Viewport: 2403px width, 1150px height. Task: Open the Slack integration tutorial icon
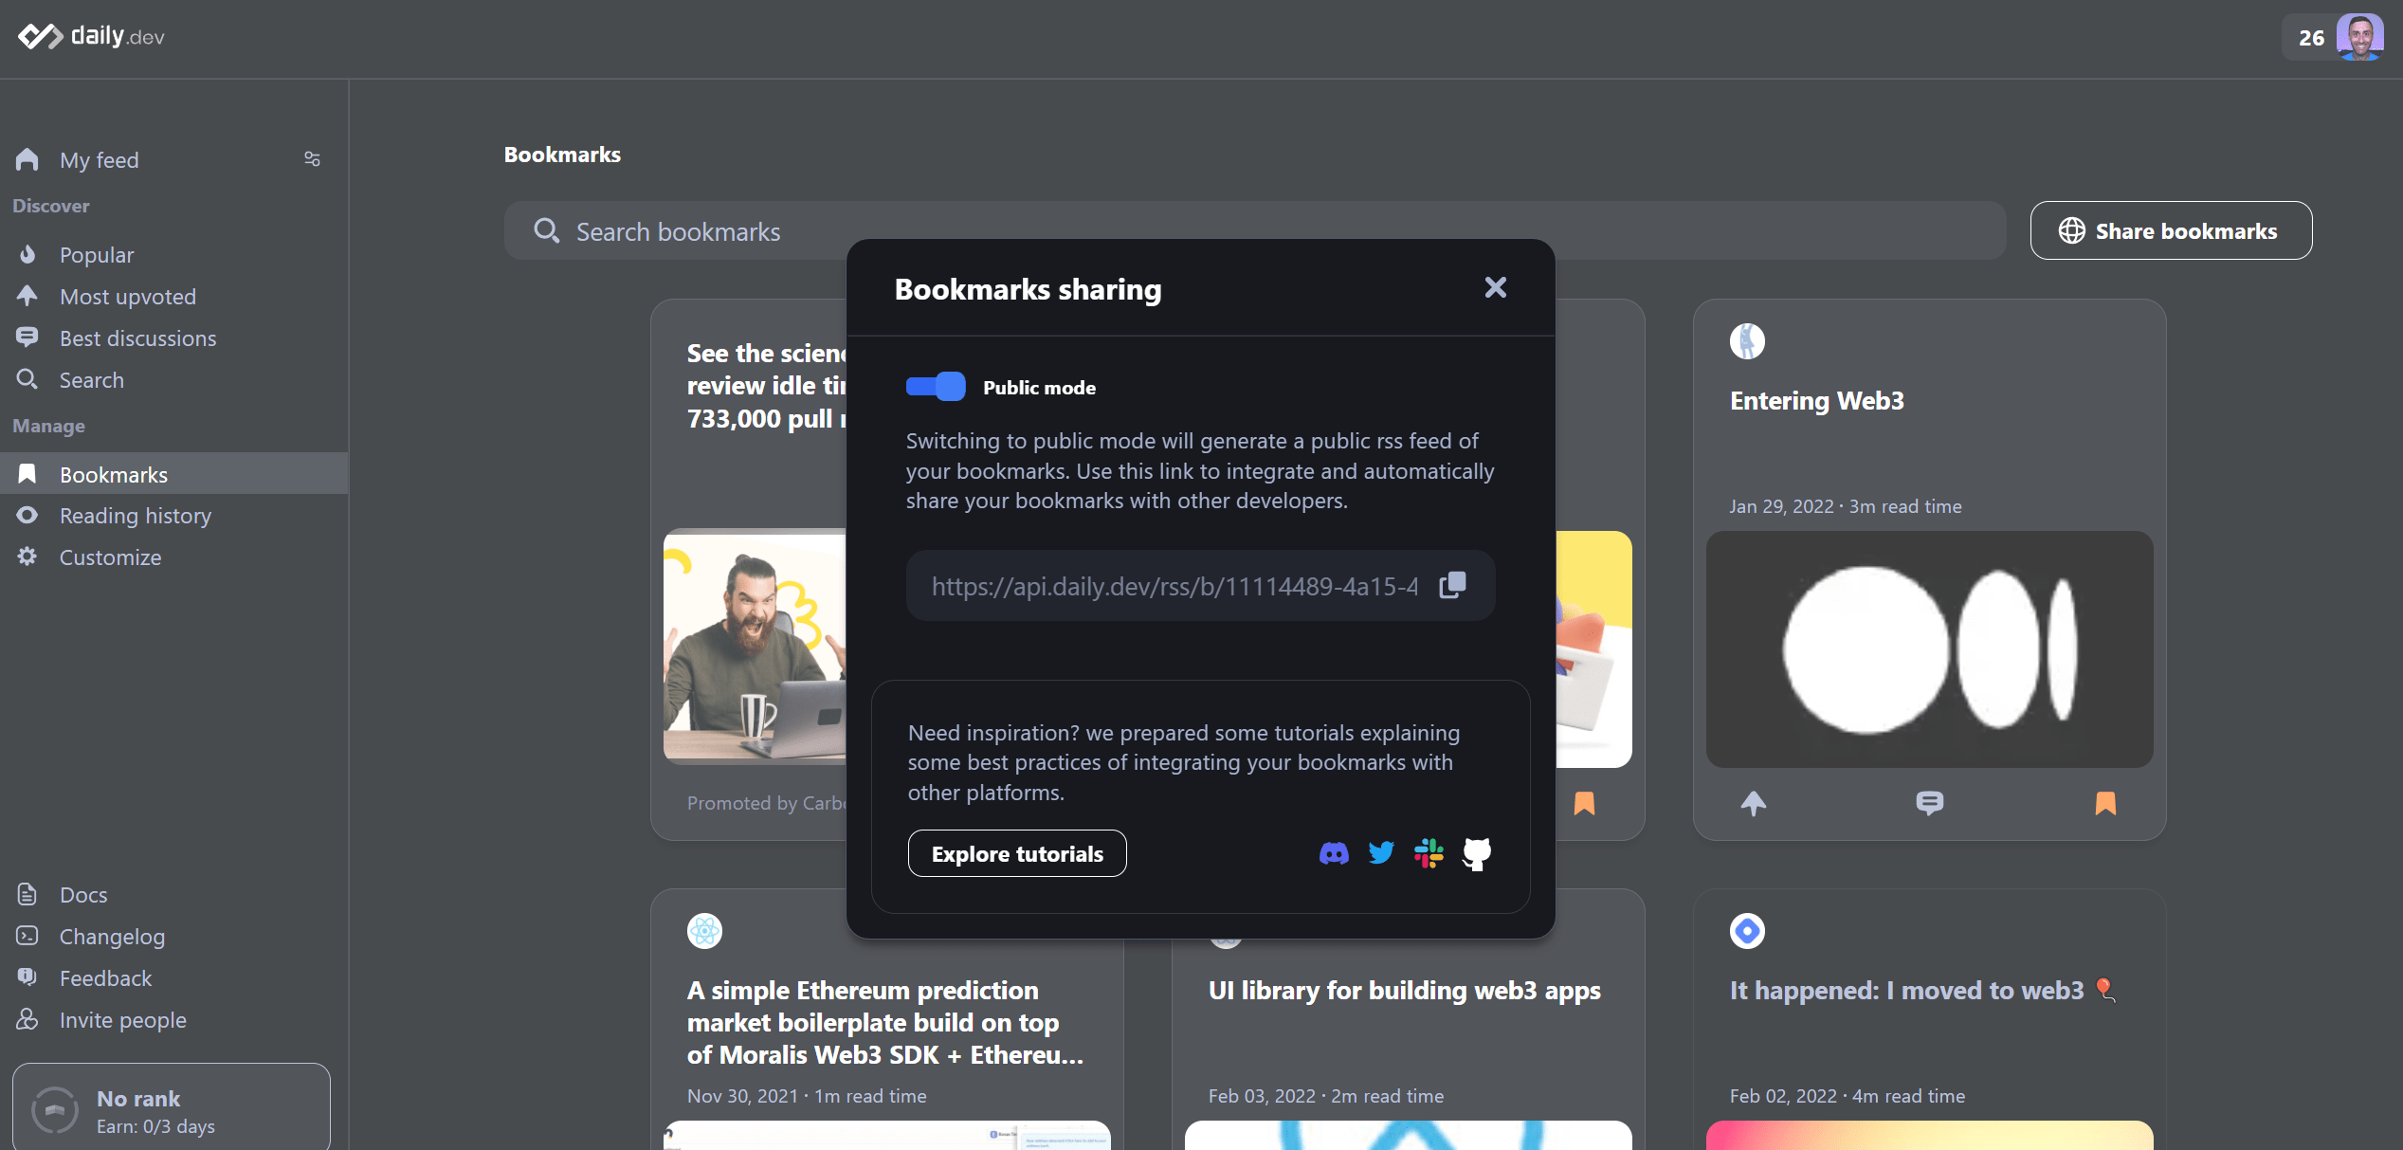tap(1429, 852)
